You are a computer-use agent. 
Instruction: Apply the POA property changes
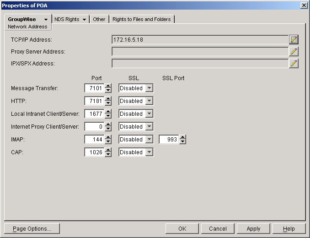tap(253, 228)
